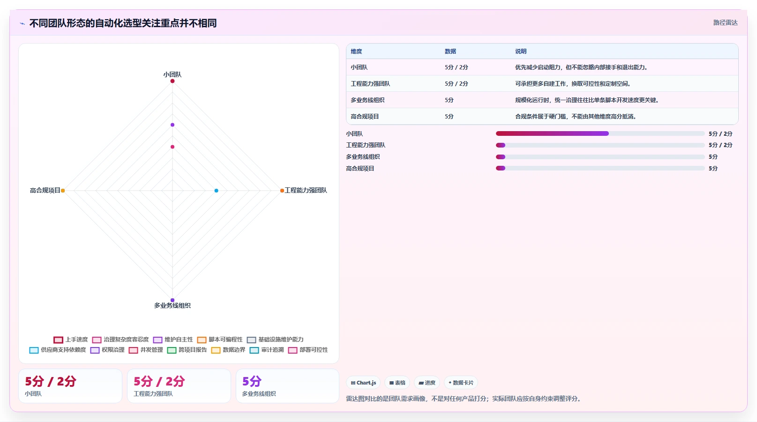
Task: Click the 多业务线组织 progress bar
Action: pos(600,157)
